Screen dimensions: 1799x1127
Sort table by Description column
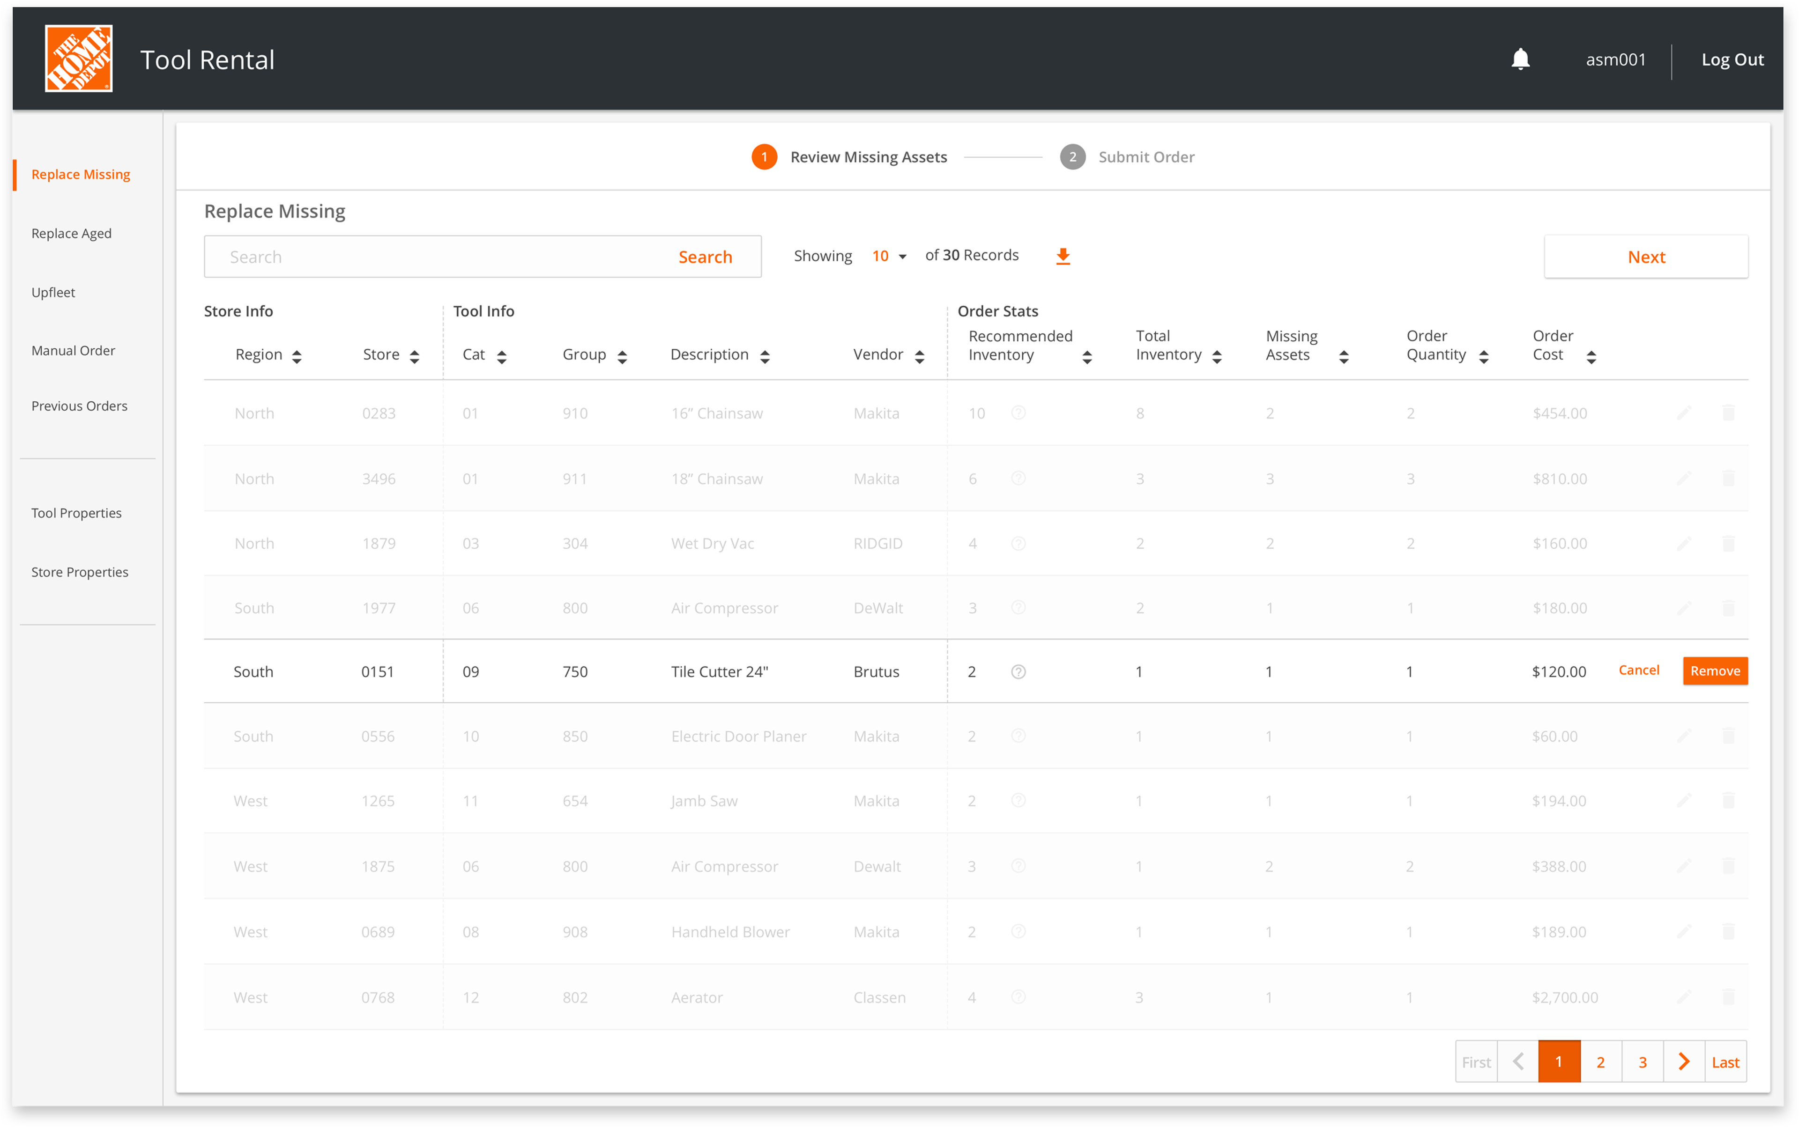point(765,356)
